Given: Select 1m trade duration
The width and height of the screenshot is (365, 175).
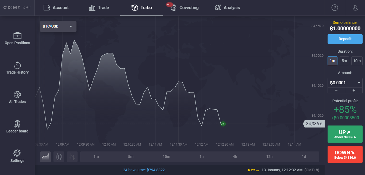Looking at the screenshot, I should point(332,61).
